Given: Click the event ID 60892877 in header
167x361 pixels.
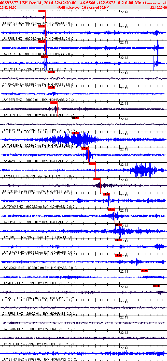Looking at the screenshot, I should [x=9, y=3].
